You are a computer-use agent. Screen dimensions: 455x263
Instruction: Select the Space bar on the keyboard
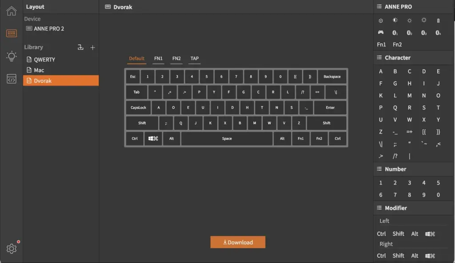(227, 138)
